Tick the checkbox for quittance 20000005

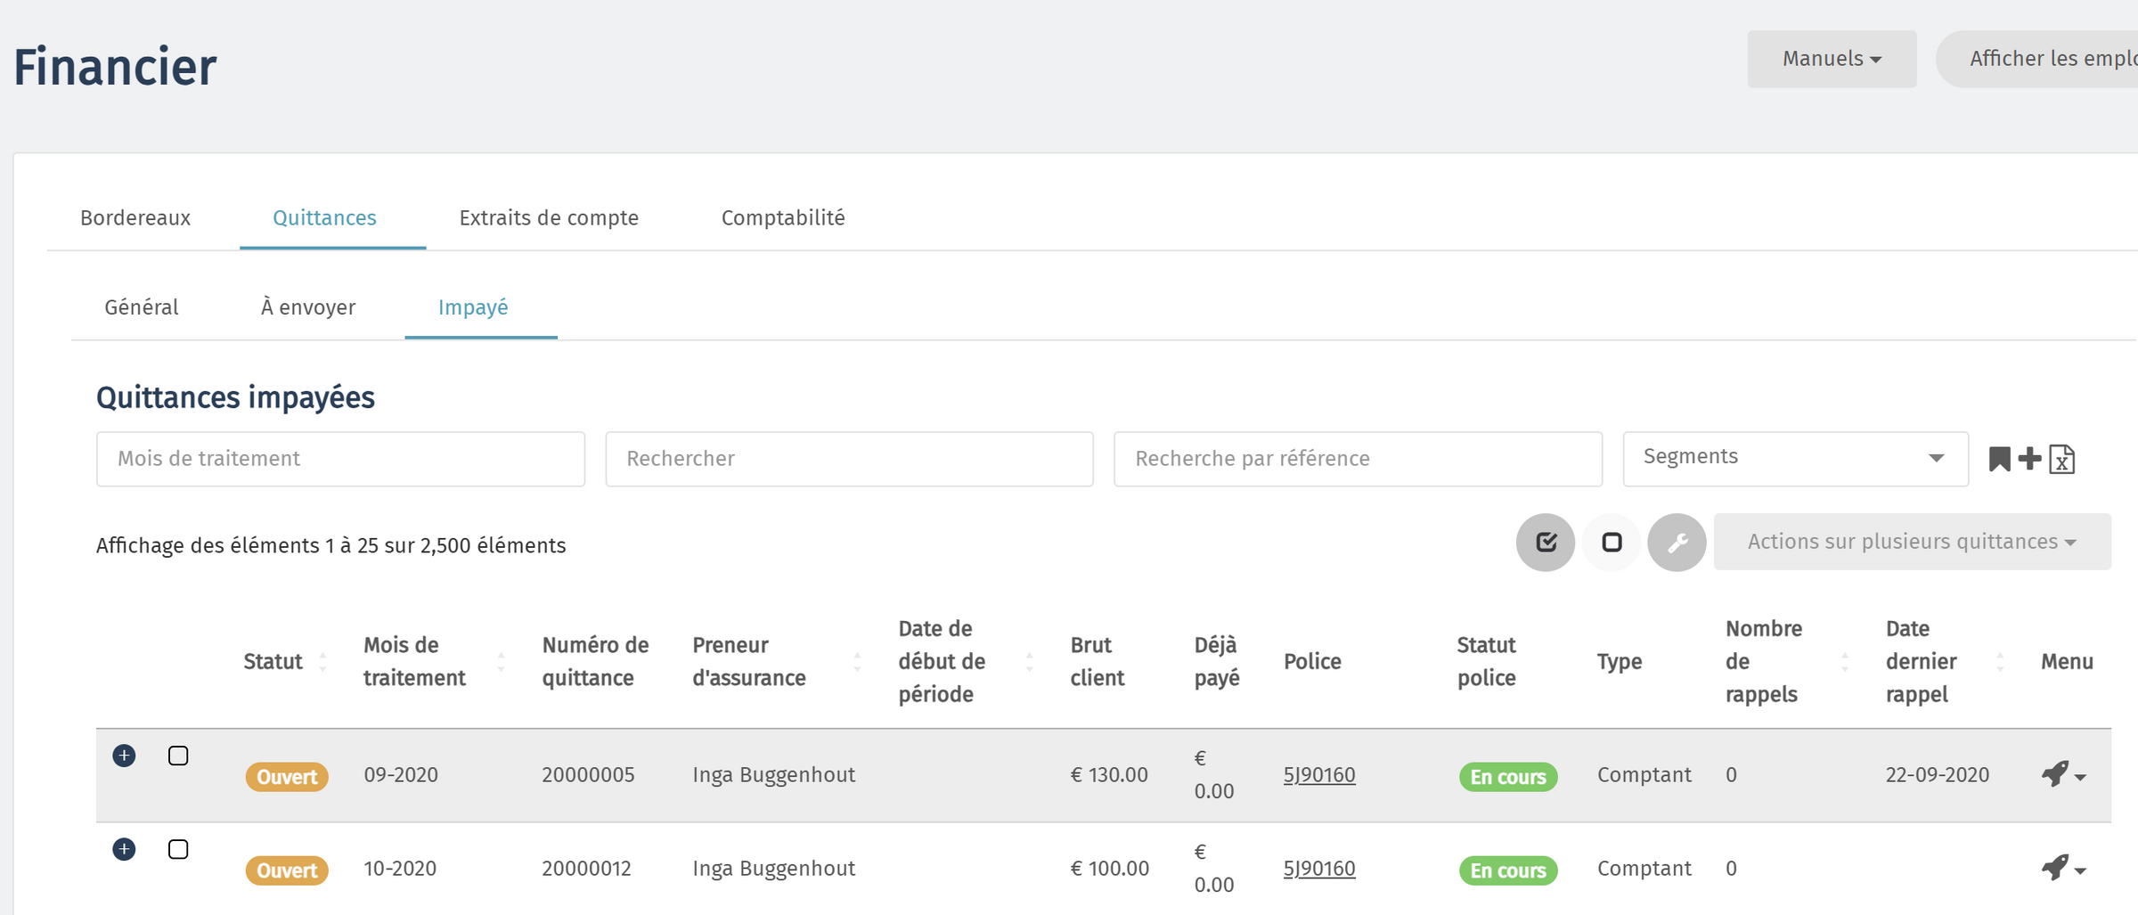pyautogui.click(x=178, y=756)
